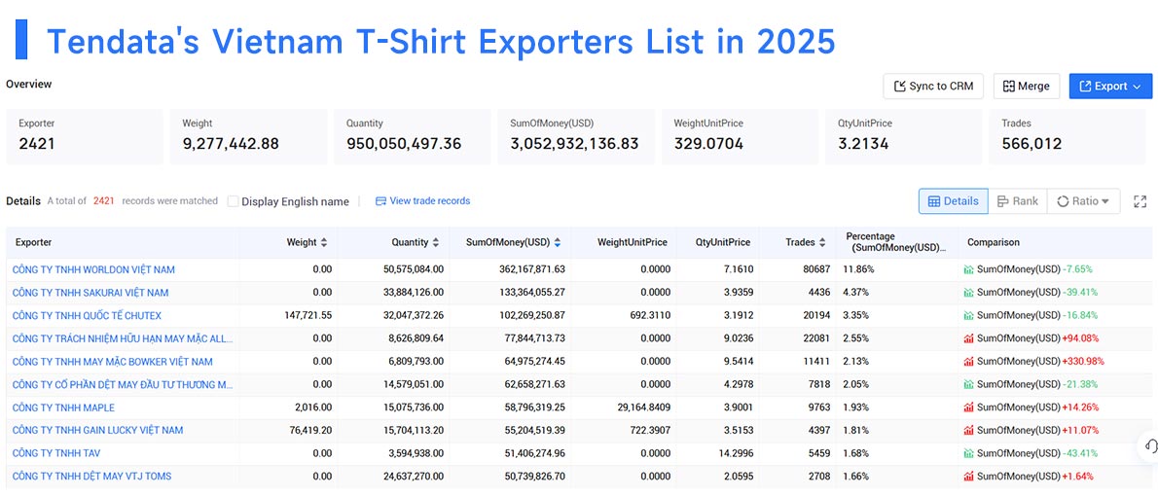Click comparison chart icon in BOWKER row
1158x496 pixels.
(969, 362)
